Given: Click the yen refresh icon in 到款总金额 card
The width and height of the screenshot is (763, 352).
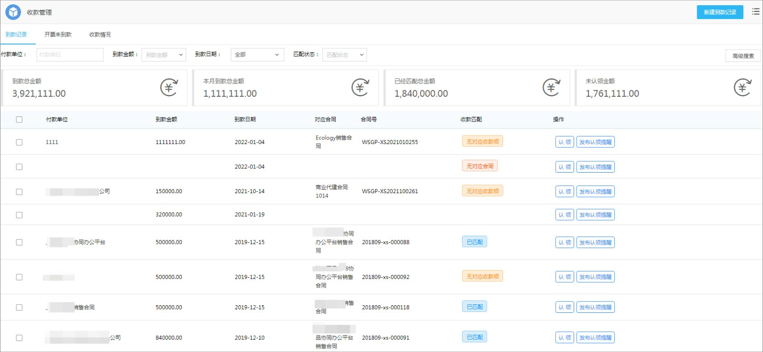Looking at the screenshot, I should [169, 87].
